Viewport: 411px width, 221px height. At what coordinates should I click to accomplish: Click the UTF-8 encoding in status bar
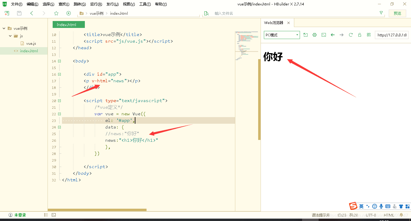371,215
